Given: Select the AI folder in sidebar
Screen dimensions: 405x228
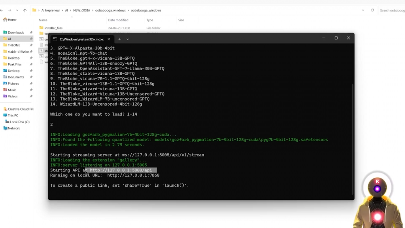Looking at the screenshot, I should click(9, 39).
